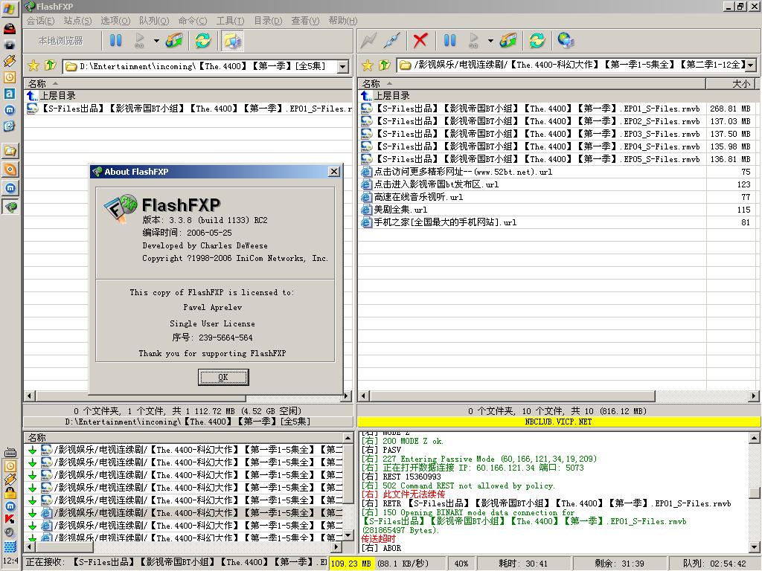Refresh the local pane file listing
762x571 pixels.
[202, 41]
